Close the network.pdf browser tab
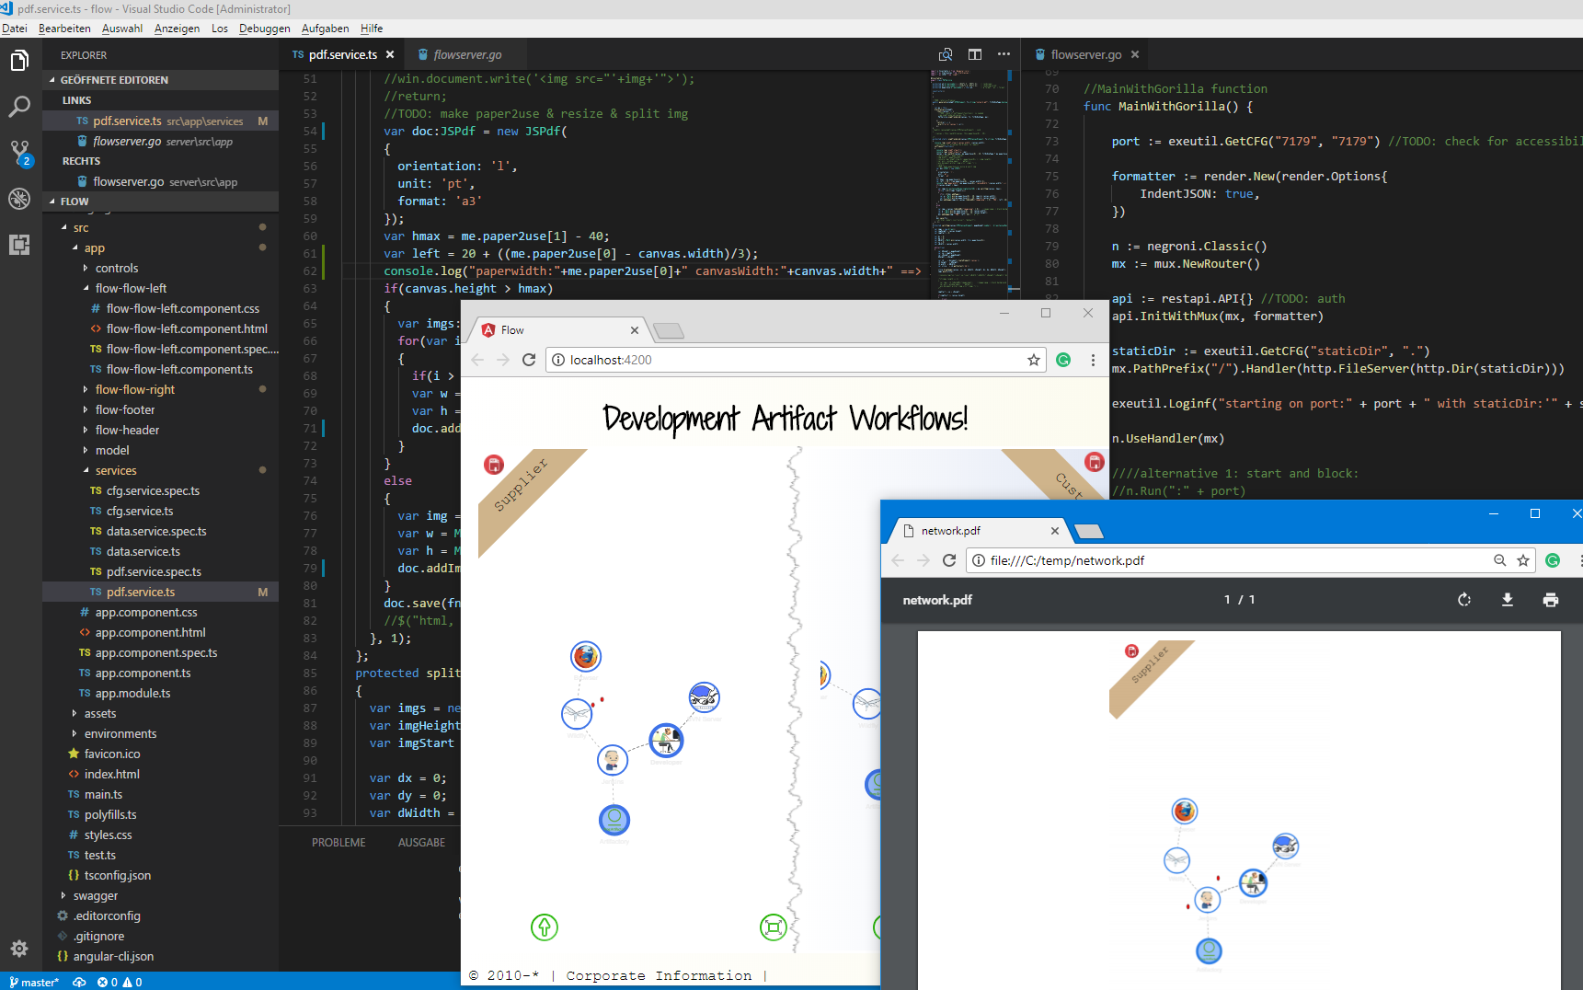 tap(1055, 531)
